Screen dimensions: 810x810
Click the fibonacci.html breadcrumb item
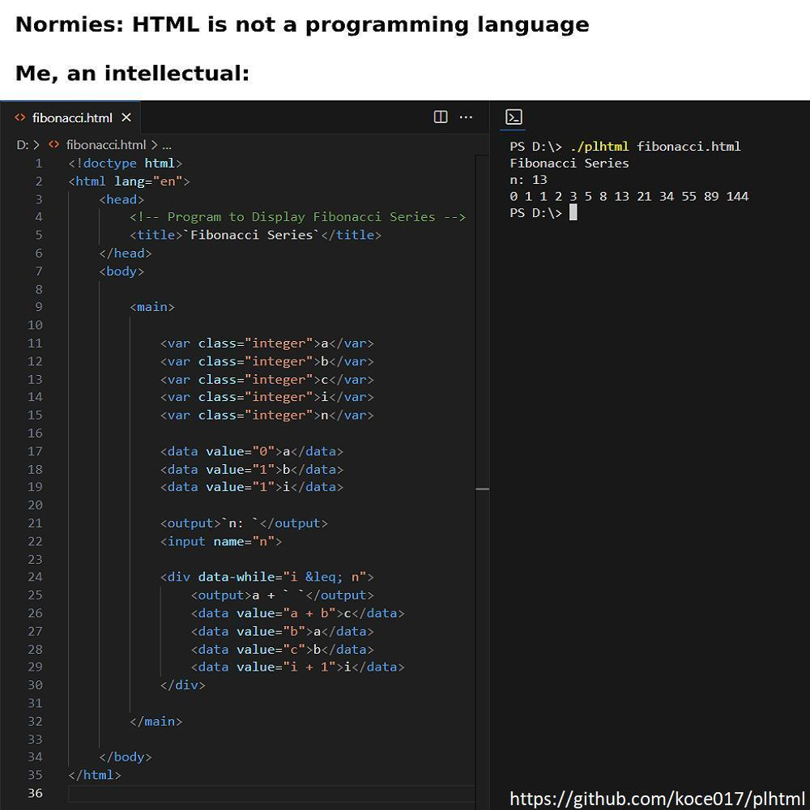coord(106,145)
